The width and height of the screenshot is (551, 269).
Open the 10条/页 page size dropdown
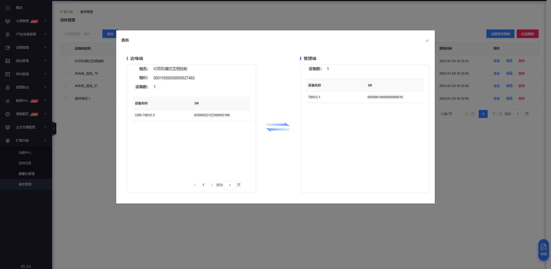click(449, 114)
